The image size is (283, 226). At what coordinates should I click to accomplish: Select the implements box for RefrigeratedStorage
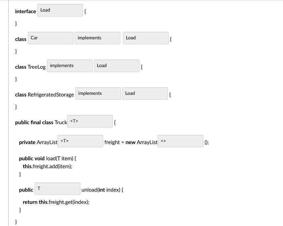(98, 93)
